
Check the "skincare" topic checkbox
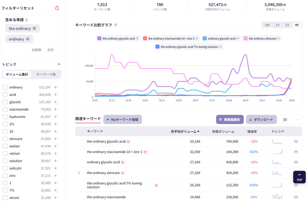5,139
